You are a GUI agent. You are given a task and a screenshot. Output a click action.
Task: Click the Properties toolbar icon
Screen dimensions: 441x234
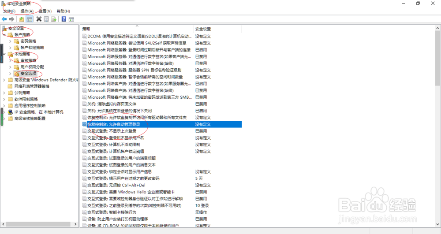[x=46, y=19]
